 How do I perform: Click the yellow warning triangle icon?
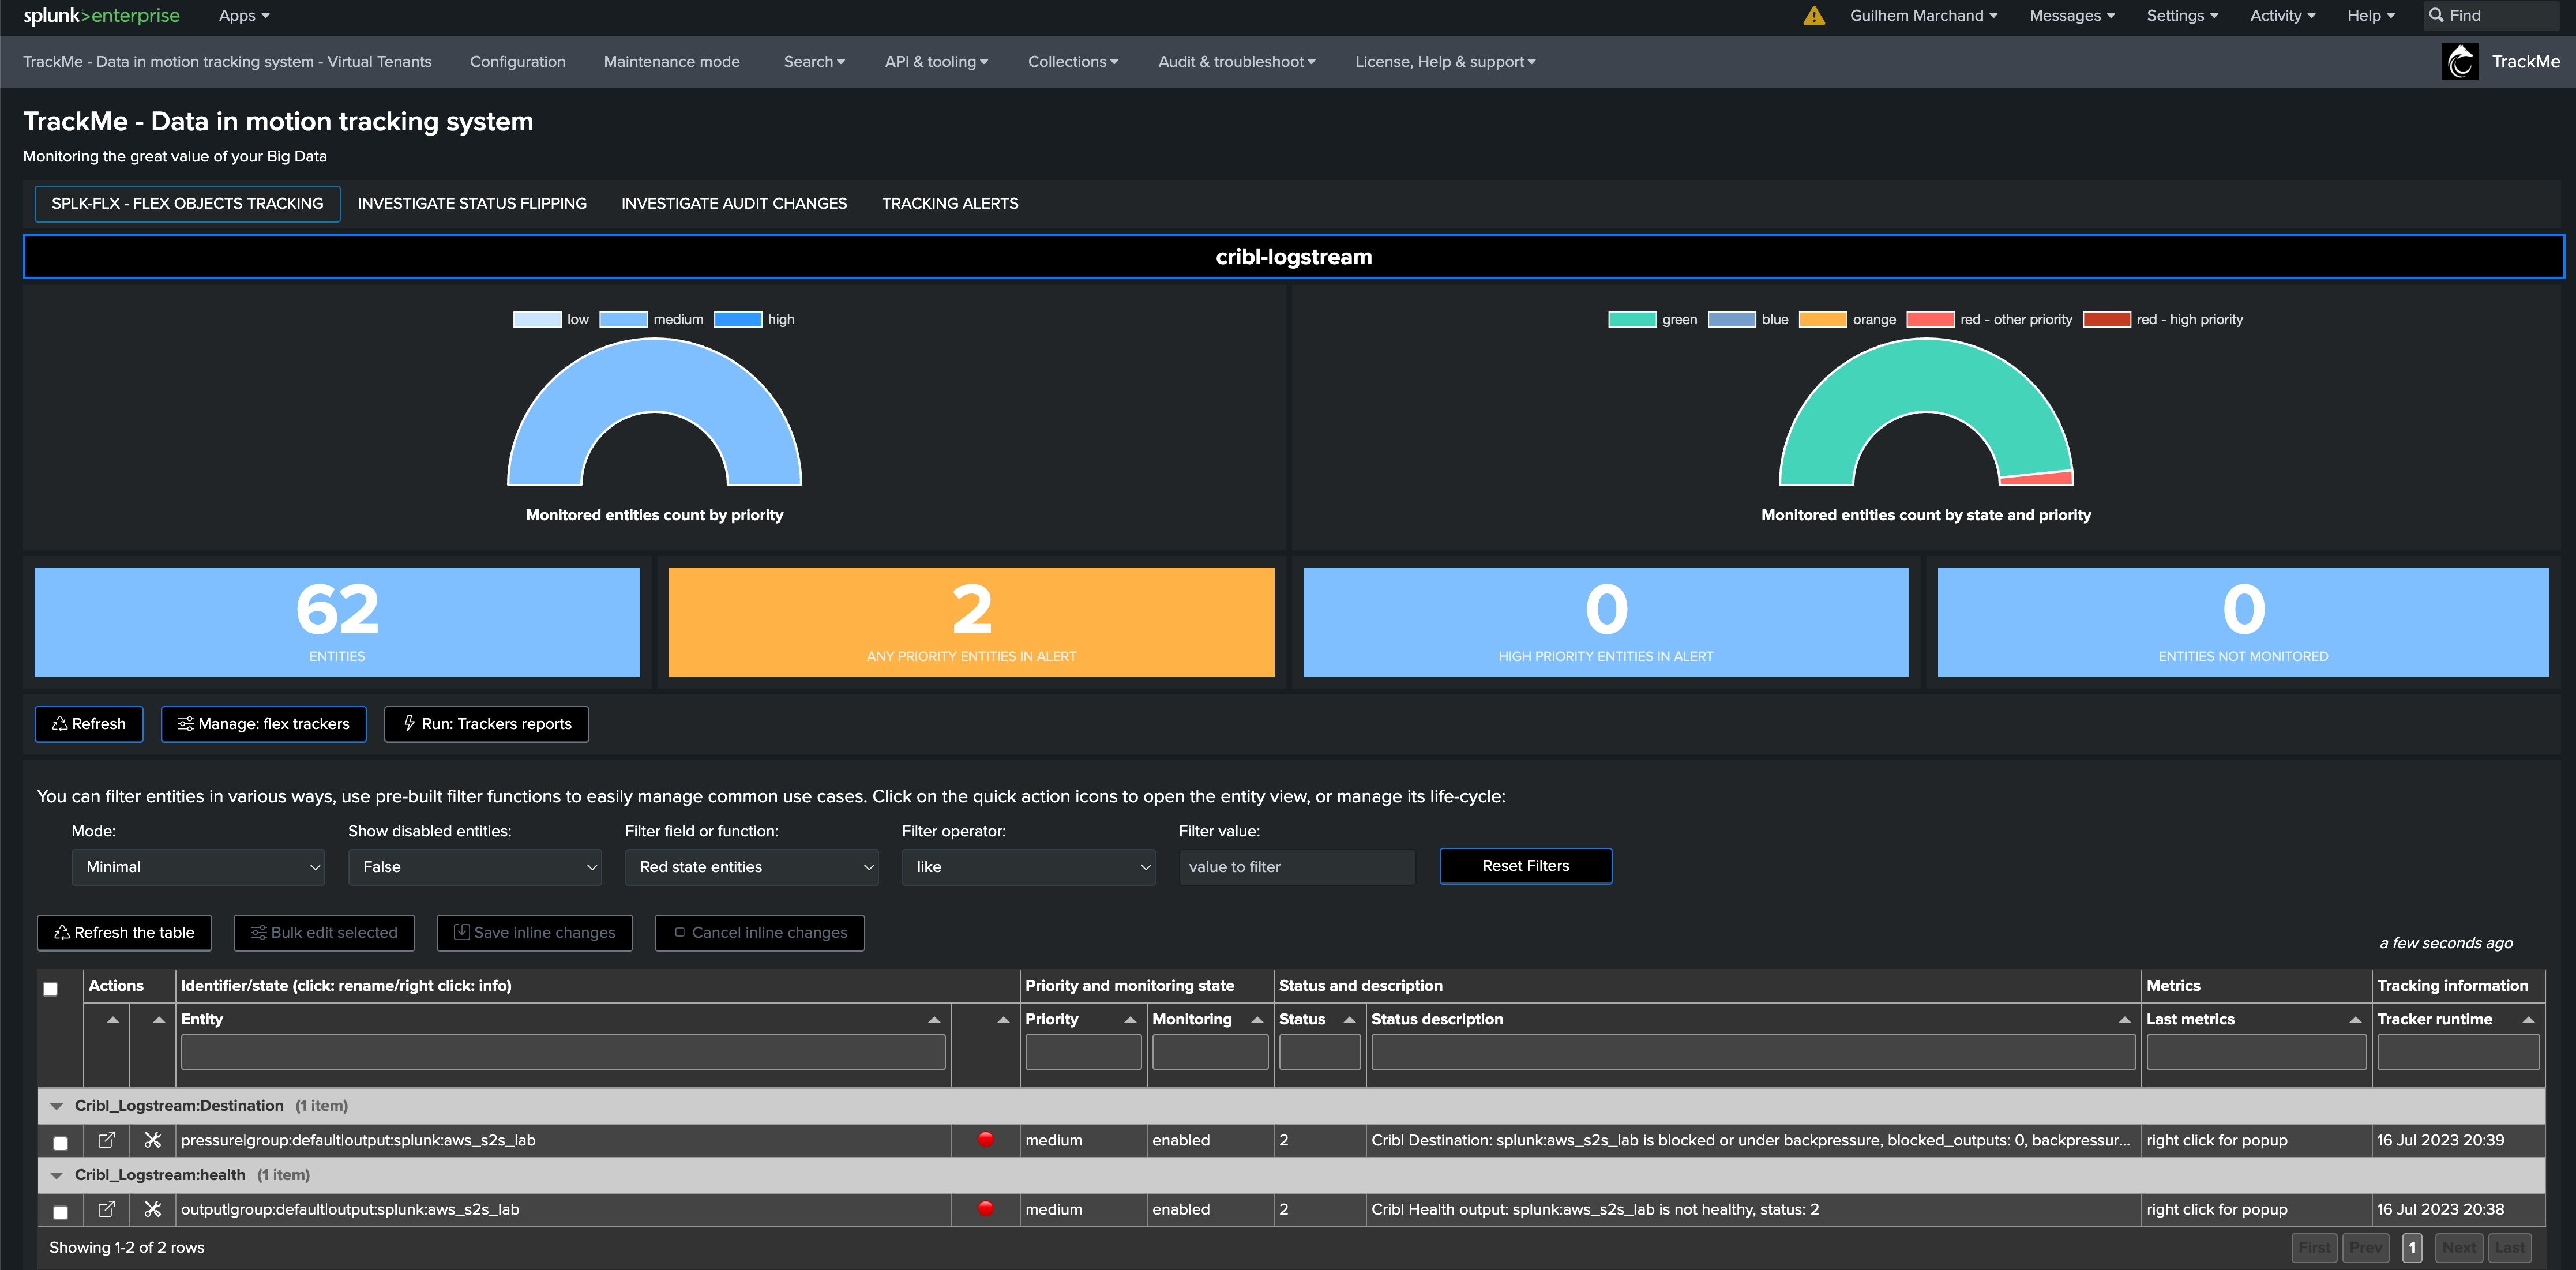coord(1813,16)
